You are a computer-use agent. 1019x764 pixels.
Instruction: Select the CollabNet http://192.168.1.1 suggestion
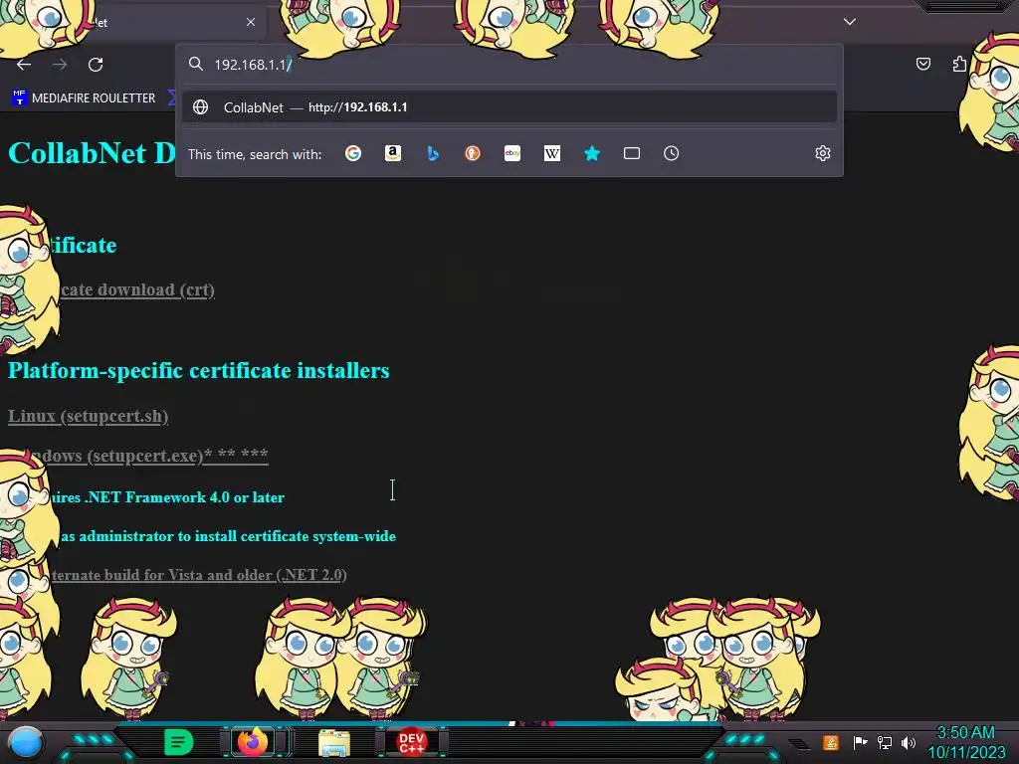point(509,107)
